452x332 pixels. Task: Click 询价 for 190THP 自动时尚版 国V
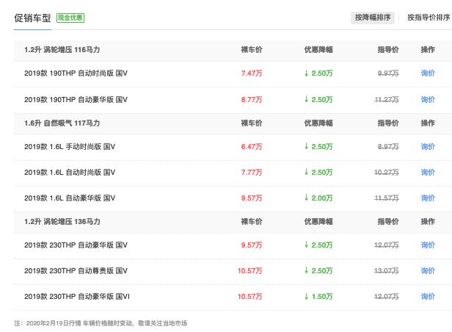(428, 73)
